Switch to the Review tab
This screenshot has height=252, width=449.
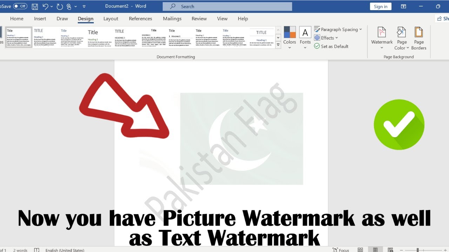coord(199,19)
